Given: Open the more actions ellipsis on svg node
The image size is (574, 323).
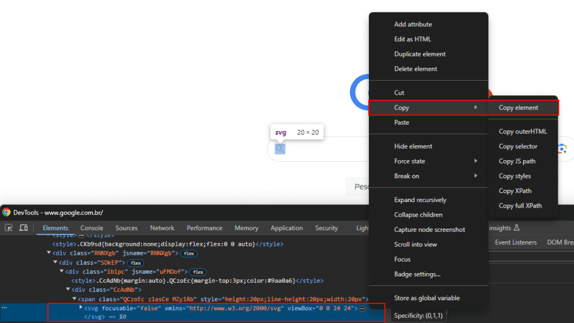Looking at the screenshot, I should 363,308.
